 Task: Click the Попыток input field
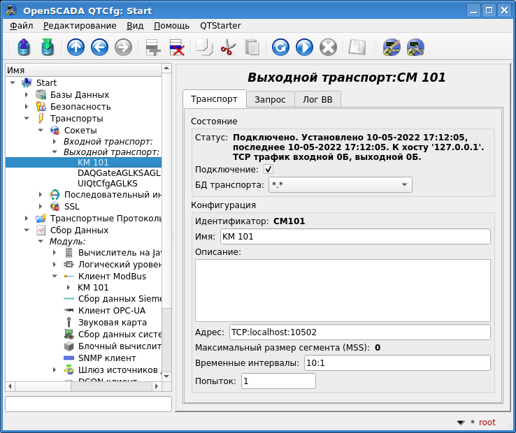[278, 381]
